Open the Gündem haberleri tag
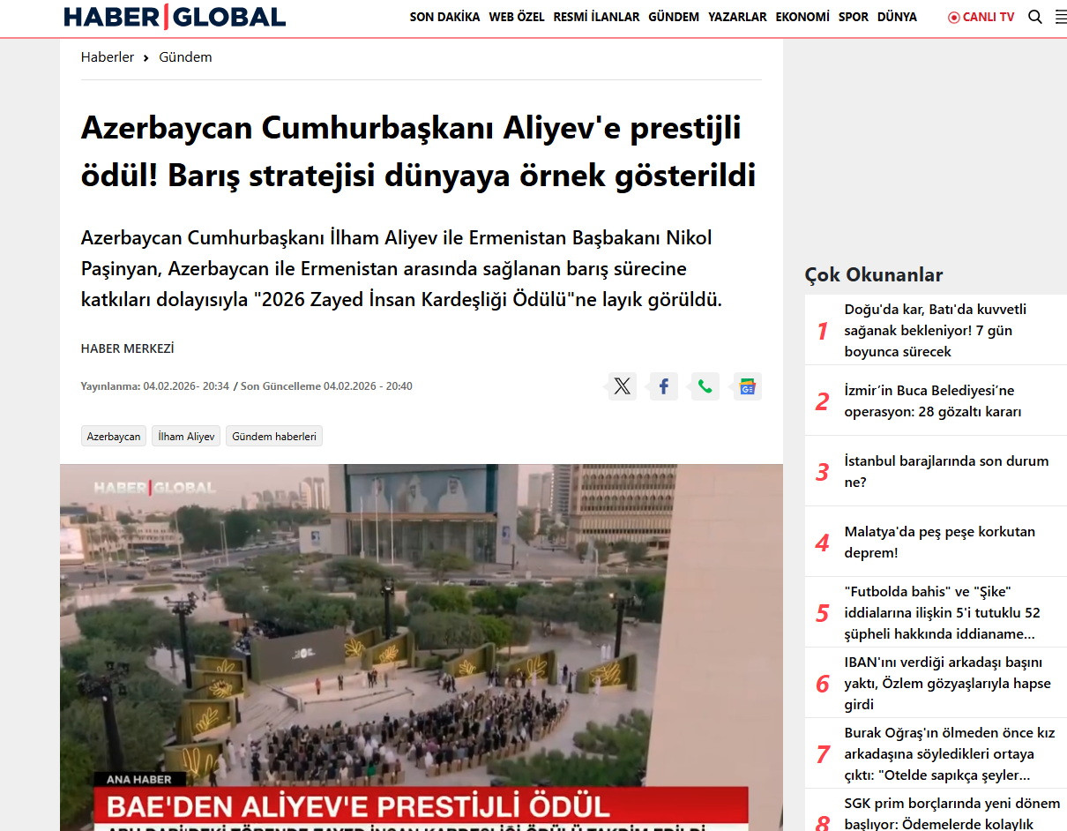Screen dimensions: 1067x831 [x=273, y=436]
